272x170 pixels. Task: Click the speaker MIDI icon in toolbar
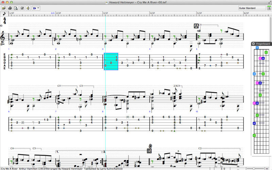pos(28,8)
